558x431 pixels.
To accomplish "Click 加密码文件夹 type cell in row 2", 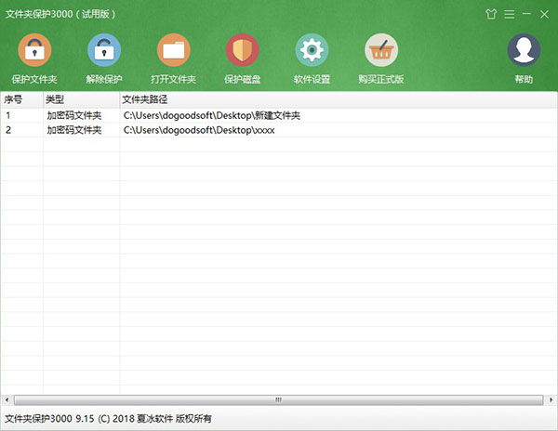I will 73,130.
